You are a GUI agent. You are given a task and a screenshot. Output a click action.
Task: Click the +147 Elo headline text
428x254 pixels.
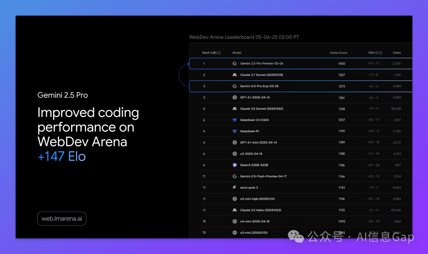tap(62, 156)
